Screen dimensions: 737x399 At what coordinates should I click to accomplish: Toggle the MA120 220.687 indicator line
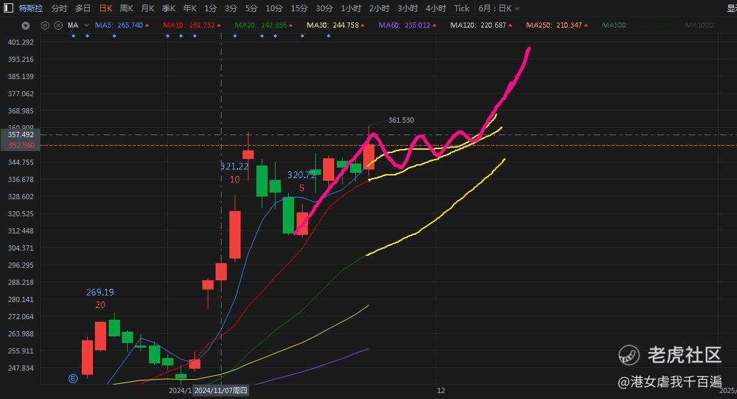[481, 25]
